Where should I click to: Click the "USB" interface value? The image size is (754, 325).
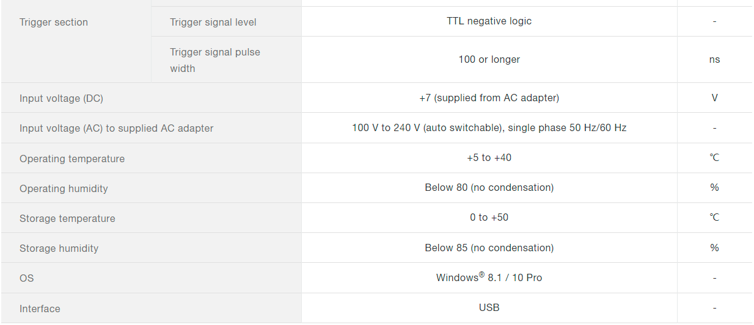[489, 307]
